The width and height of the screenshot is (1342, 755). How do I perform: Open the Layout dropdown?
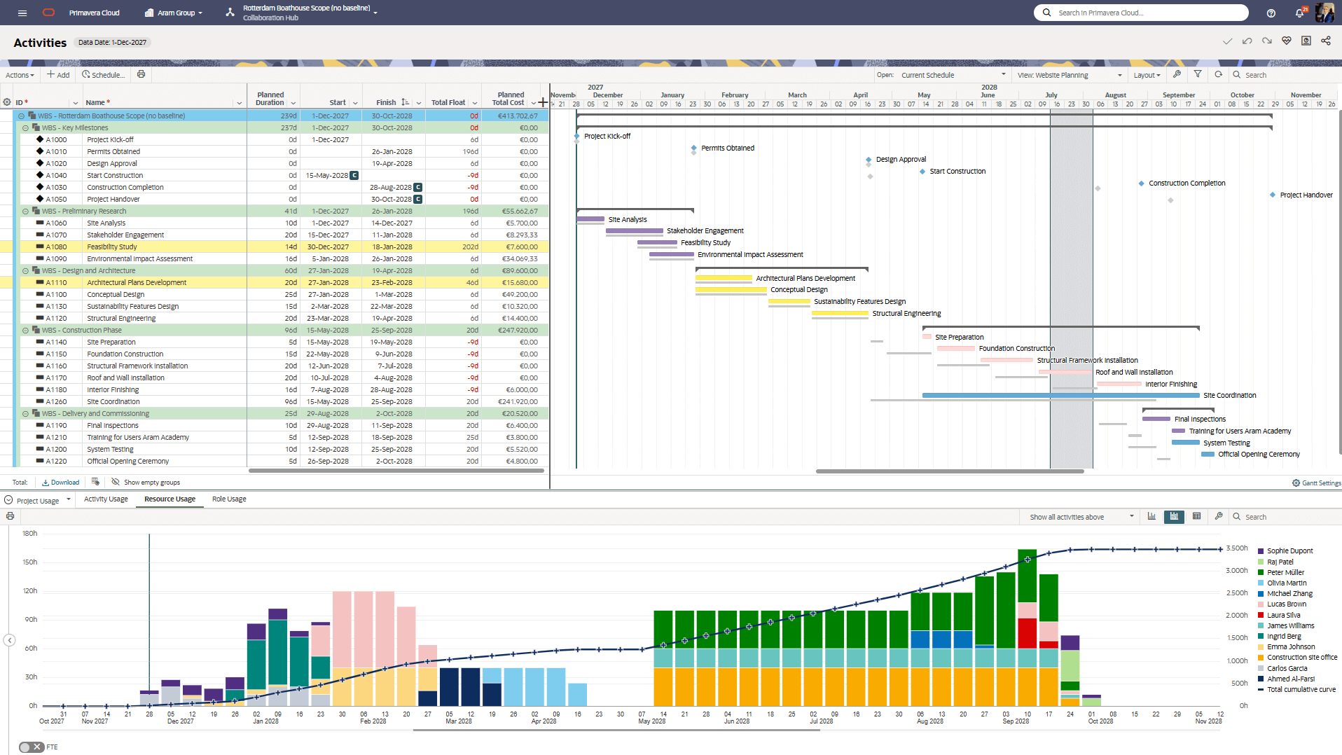pyautogui.click(x=1147, y=75)
